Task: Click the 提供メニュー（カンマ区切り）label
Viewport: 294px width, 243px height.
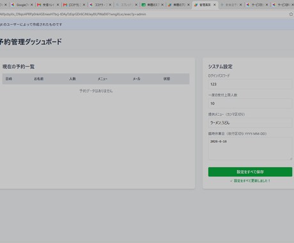Action: [x=226, y=114]
